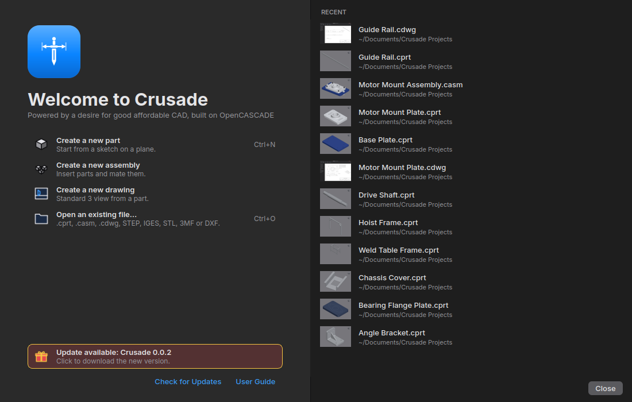Click the Crusade sword app logo

[x=54, y=52]
